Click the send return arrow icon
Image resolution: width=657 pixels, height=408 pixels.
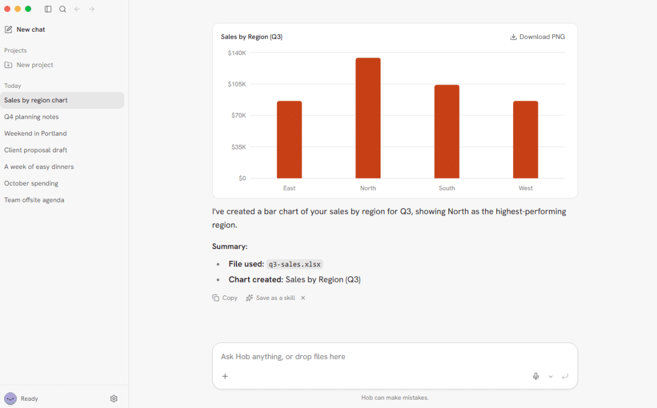(x=565, y=376)
